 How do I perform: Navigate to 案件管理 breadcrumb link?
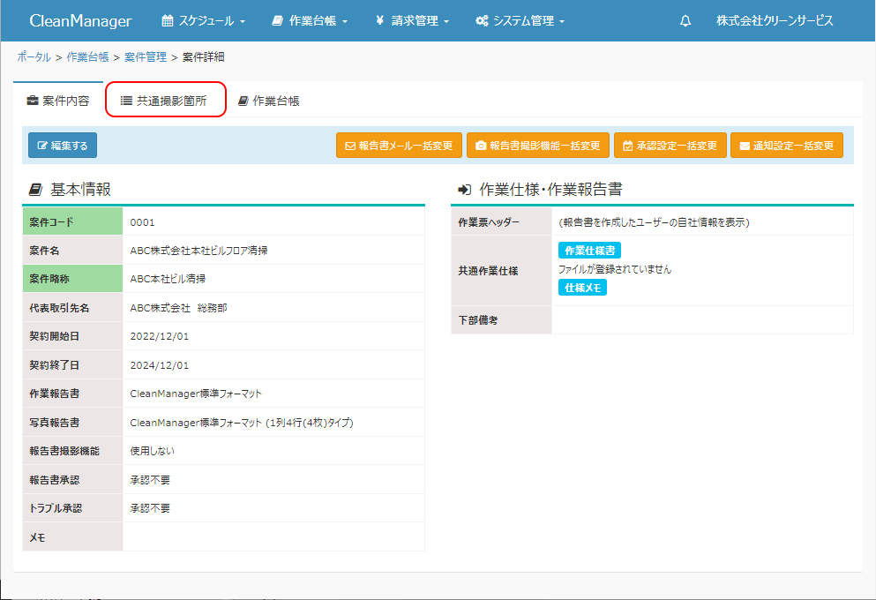[146, 57]
